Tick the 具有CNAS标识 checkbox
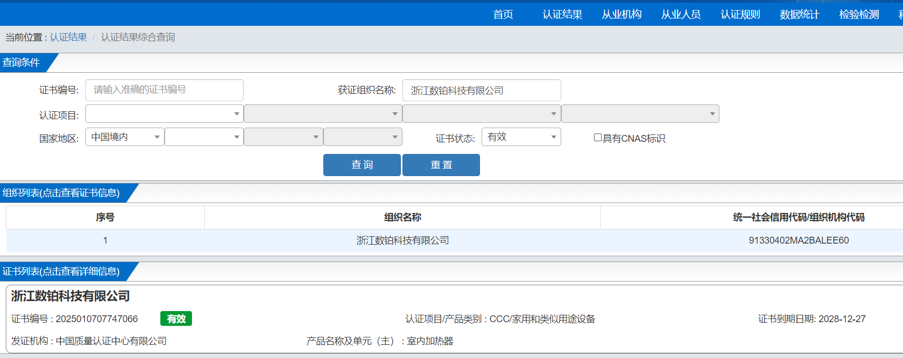The image size is (903, 358). pyautogui.click(x=598, y=138)
